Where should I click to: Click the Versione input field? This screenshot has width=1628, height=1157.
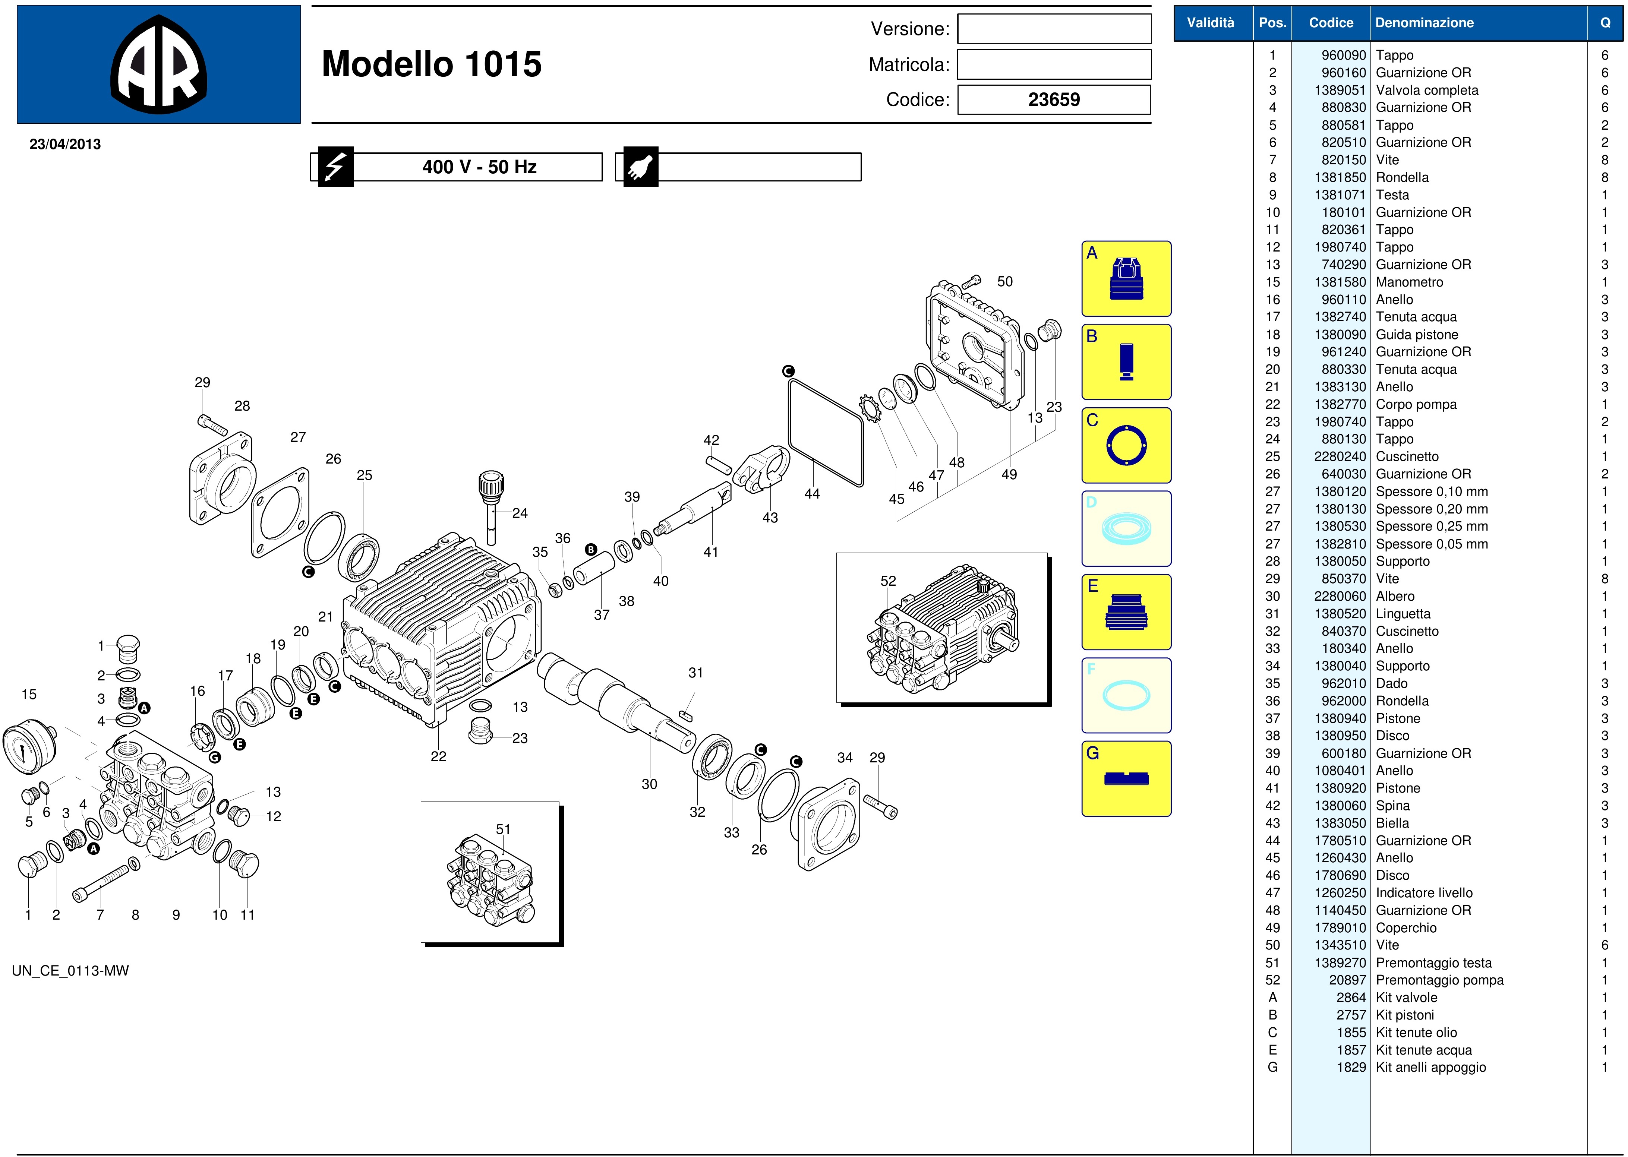(1054, 29)
